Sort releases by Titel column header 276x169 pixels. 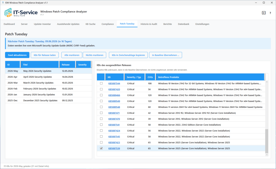click(x=40, y=65)
